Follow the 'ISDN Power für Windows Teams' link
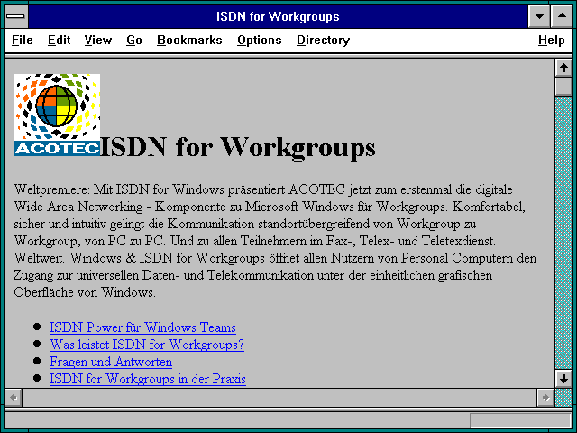 (142, 327)
